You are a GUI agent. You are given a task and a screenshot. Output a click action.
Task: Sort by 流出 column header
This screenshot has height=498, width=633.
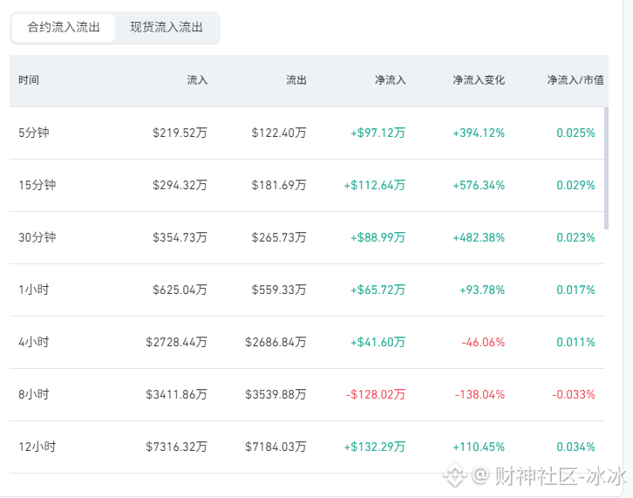pos(296,80)
